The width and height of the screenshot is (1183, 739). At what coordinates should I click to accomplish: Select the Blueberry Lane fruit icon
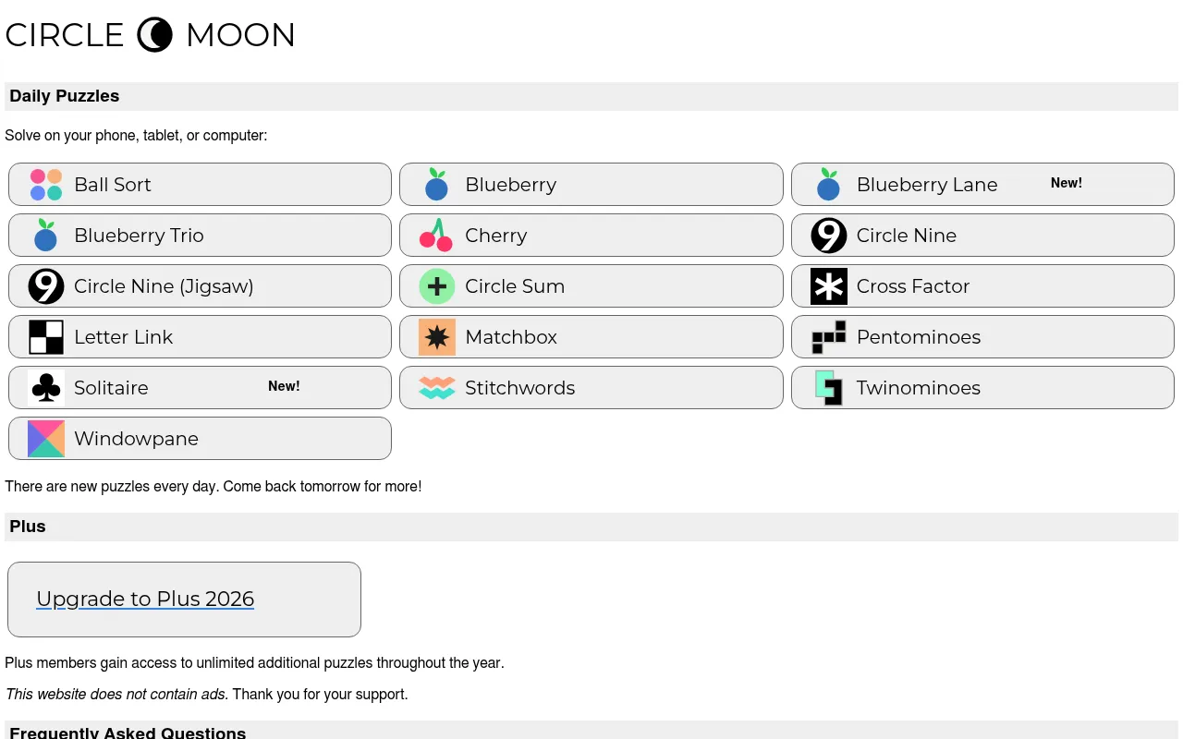click(828, 185)
